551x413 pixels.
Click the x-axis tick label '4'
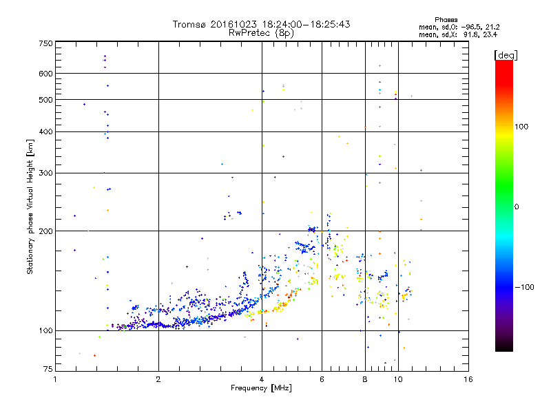point(262,379)
